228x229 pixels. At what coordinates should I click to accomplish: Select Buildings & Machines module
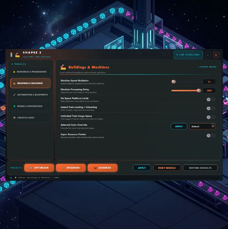30,83
